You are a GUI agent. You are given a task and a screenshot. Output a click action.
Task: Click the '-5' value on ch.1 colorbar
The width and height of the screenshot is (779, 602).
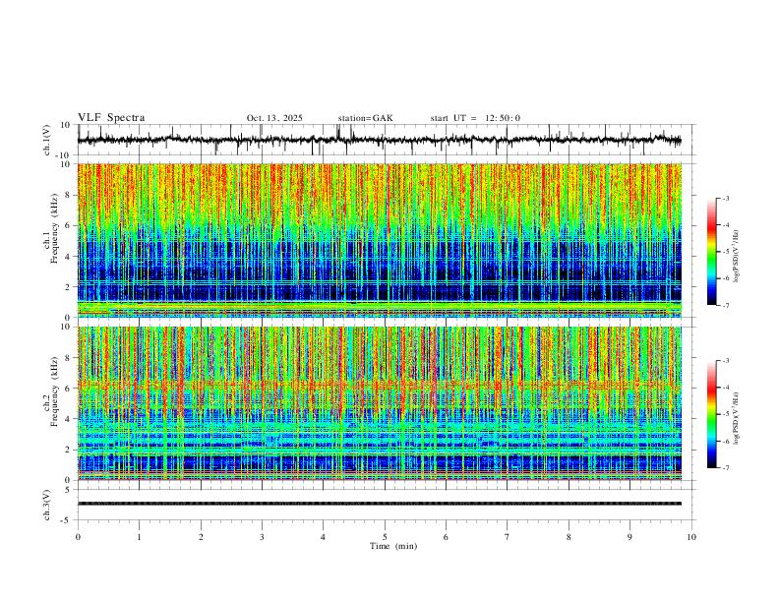(725, 252)
